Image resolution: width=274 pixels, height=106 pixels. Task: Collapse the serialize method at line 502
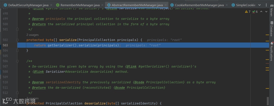click(17, 40)
